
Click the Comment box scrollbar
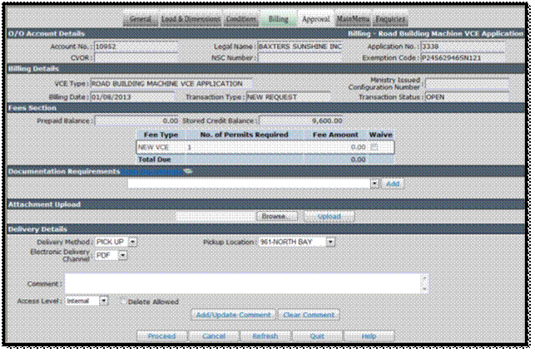(x=425, y=283)
